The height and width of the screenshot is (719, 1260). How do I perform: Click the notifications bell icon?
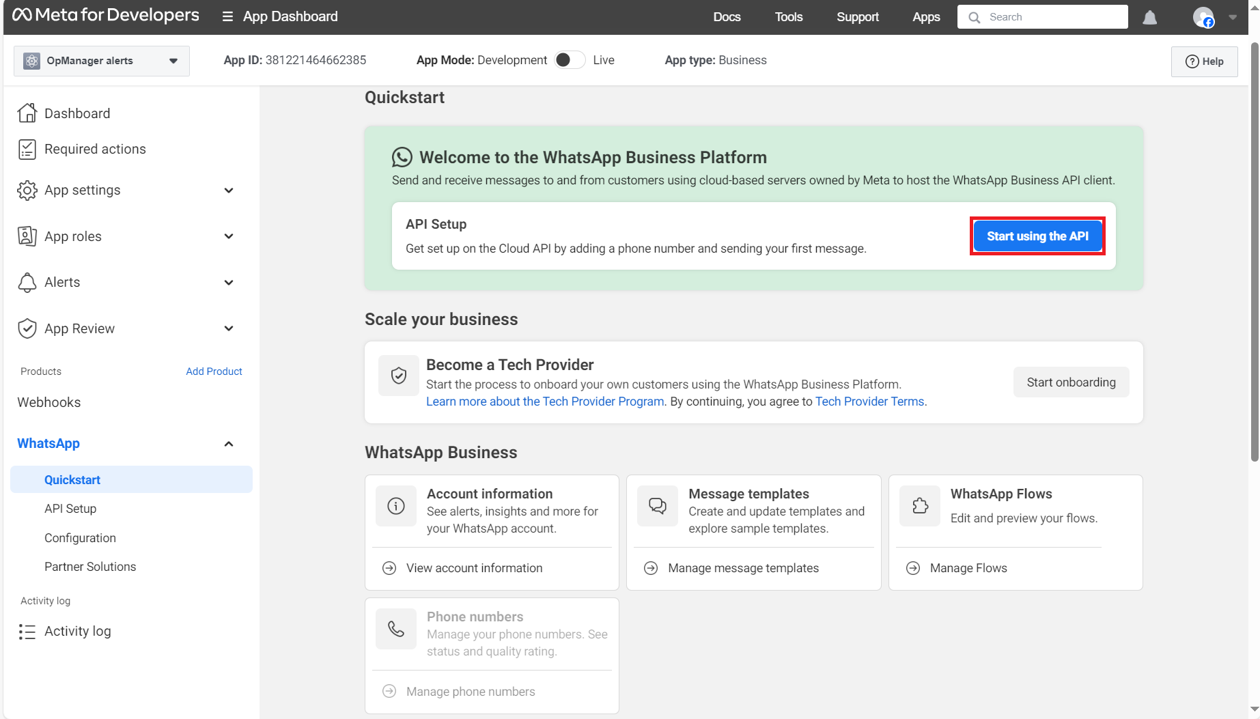1150,17
